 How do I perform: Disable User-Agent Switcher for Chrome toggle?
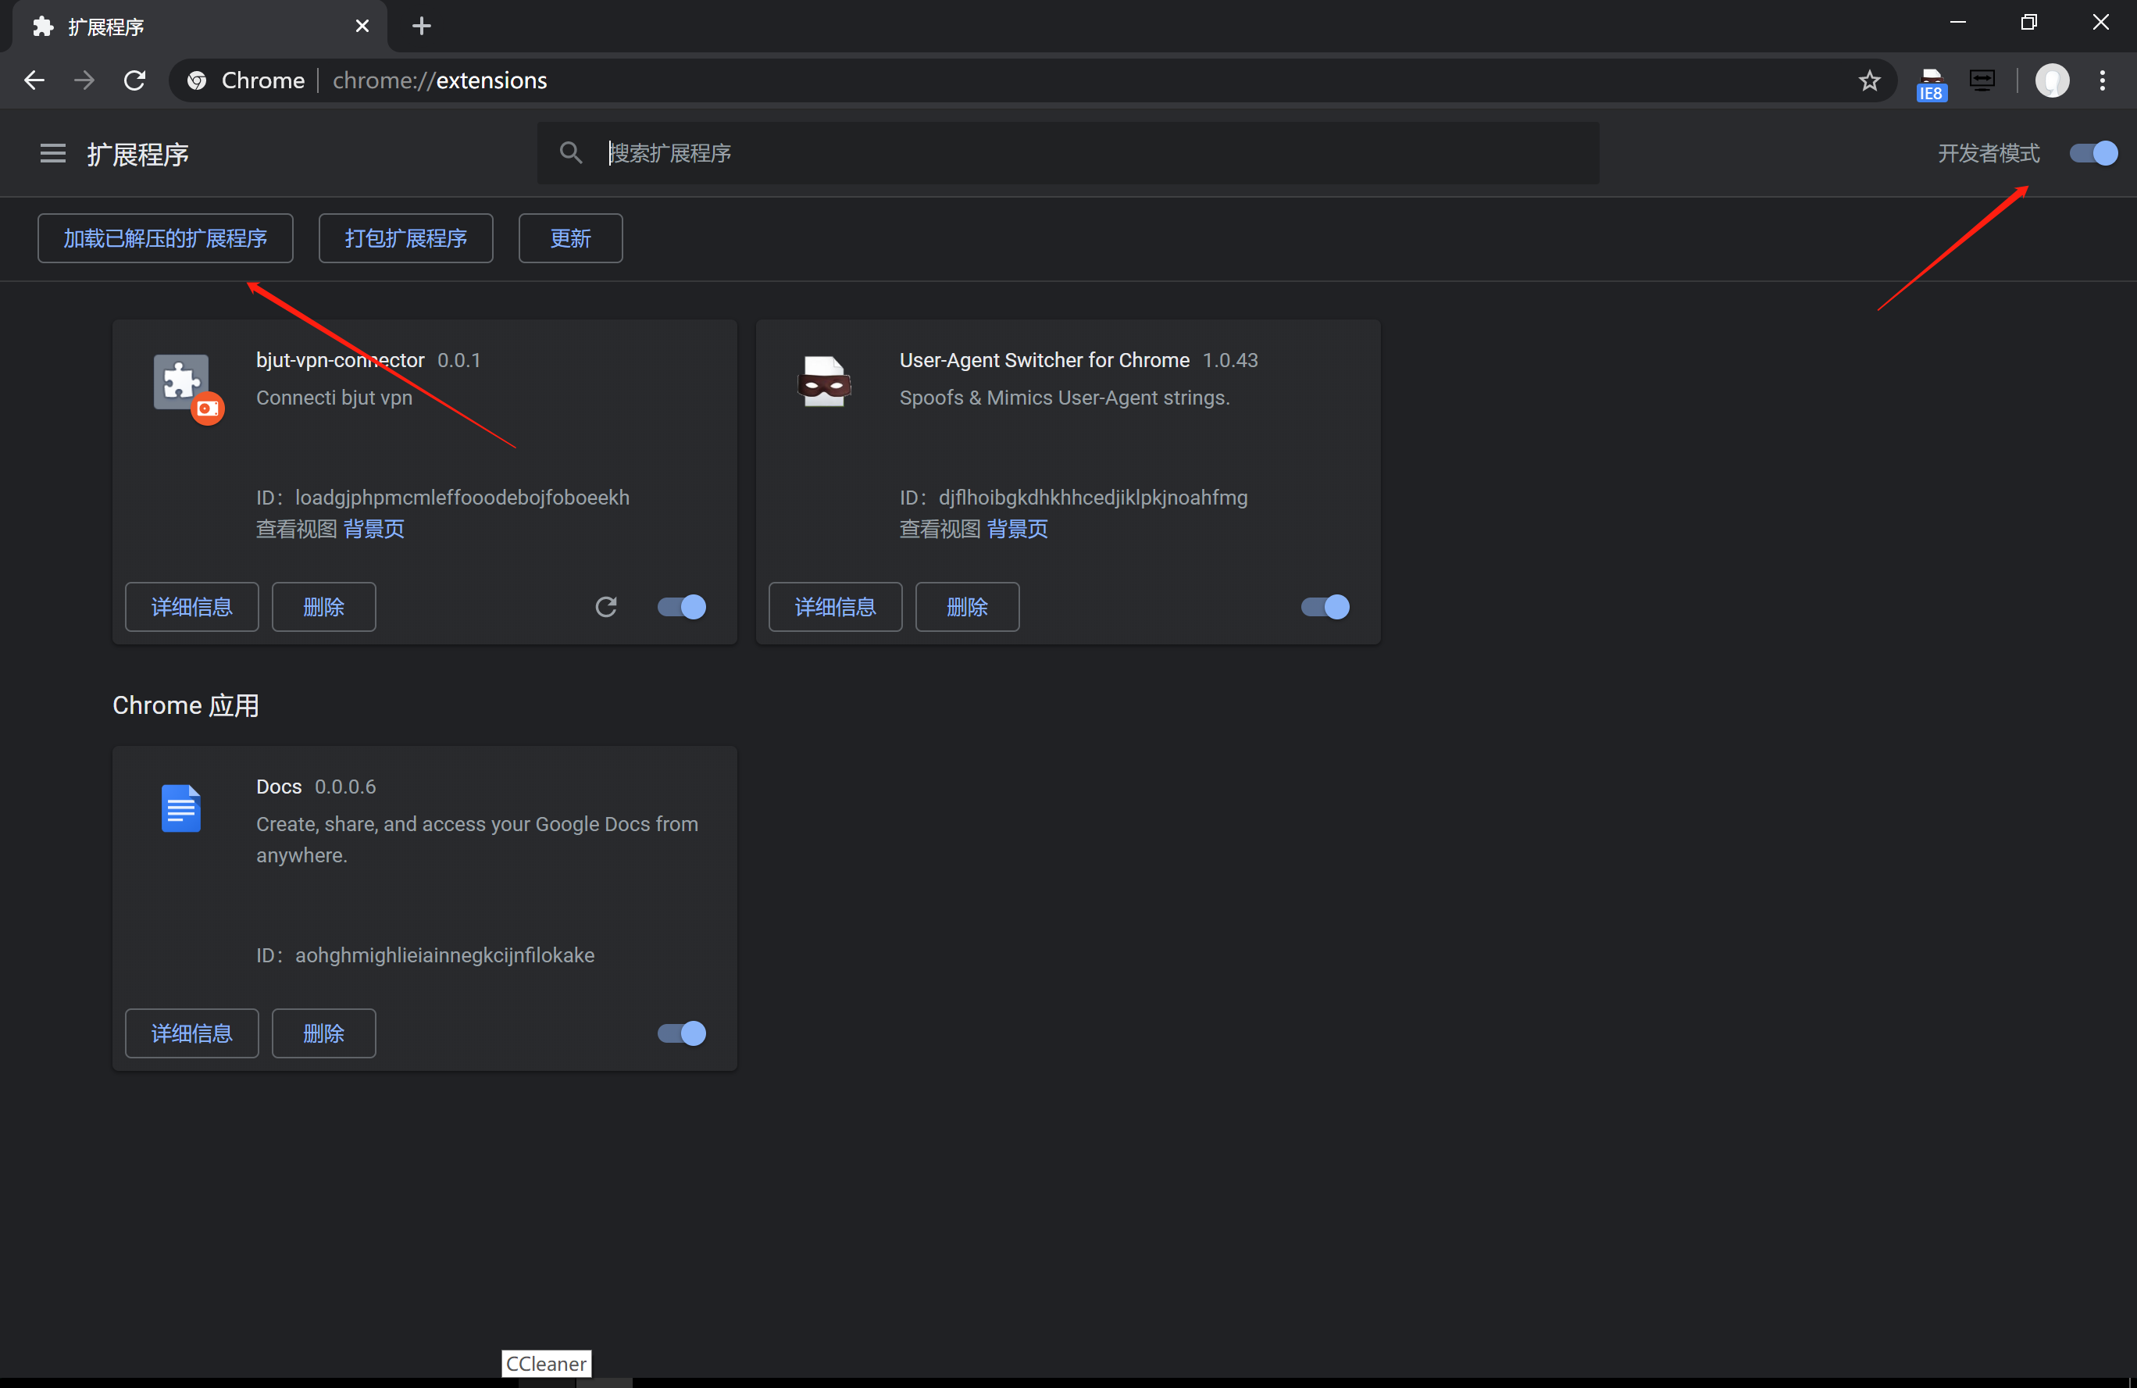pos(1325,607)
